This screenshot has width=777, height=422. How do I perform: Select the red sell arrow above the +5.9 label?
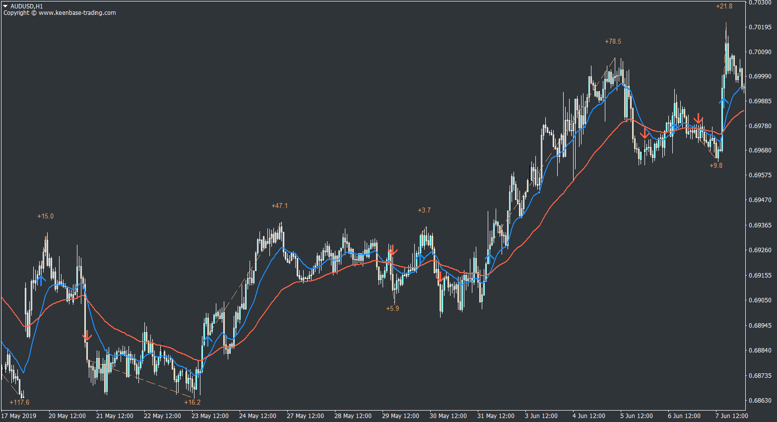tap(392, 250)
